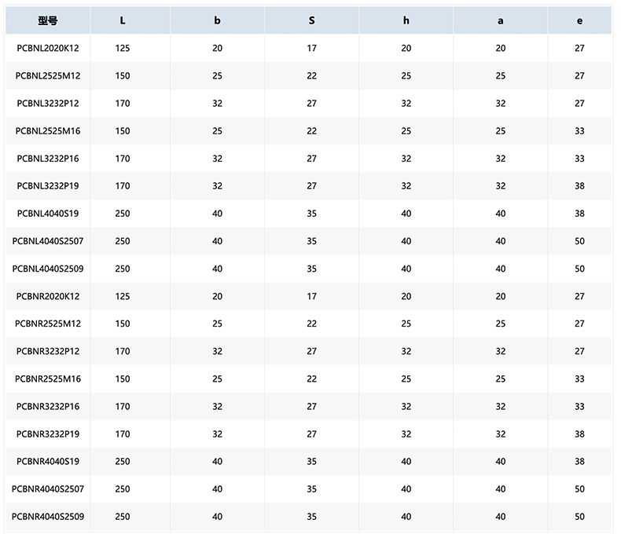Screen dimensions: 621x545
Task: Click the 型号 column header
Action: point(48,21)
